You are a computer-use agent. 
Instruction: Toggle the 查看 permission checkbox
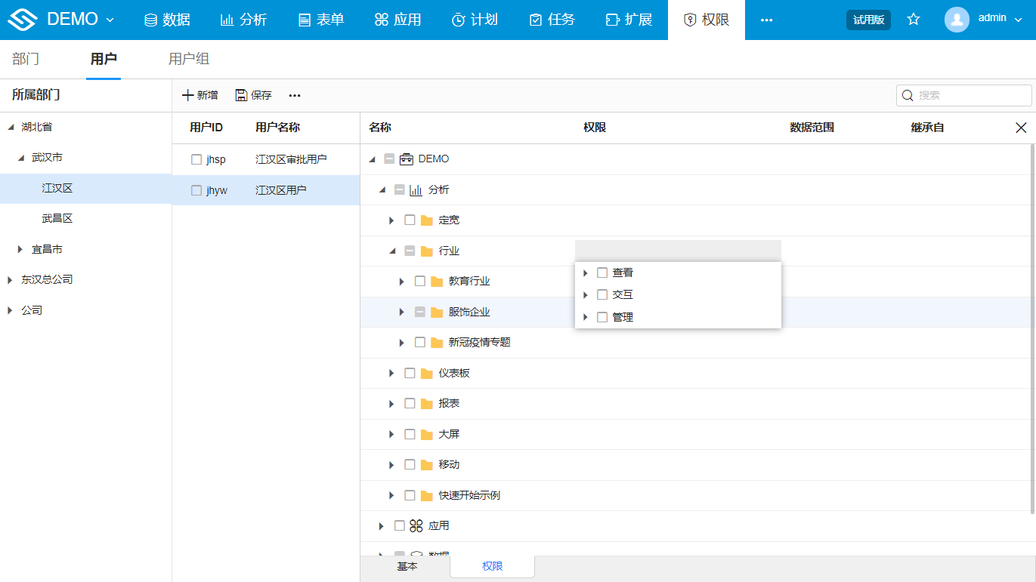tap(602, 273)
